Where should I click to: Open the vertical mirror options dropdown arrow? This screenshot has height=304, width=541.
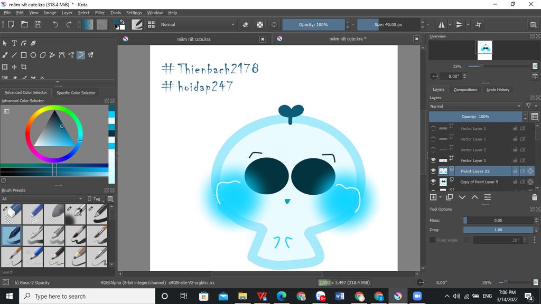coord(468,24)
